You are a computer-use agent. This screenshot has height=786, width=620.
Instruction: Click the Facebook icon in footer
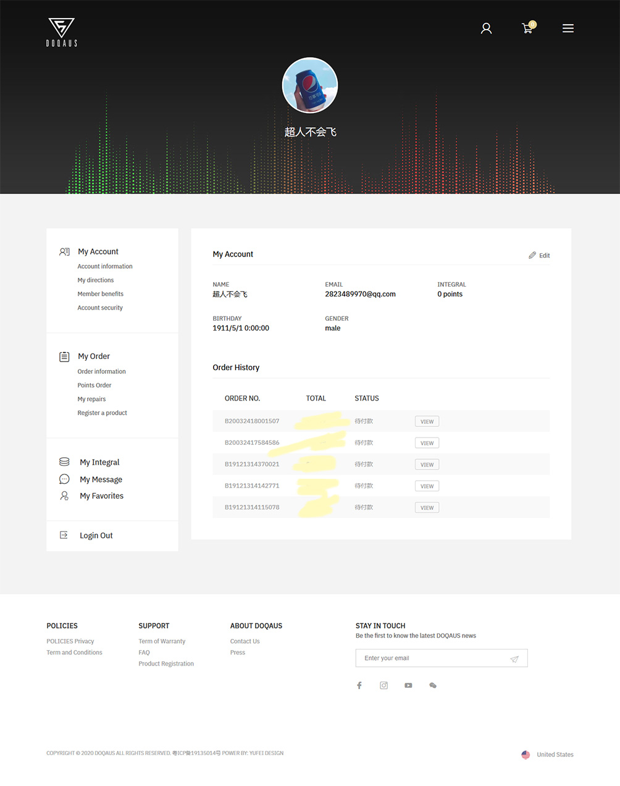[359, 685]
